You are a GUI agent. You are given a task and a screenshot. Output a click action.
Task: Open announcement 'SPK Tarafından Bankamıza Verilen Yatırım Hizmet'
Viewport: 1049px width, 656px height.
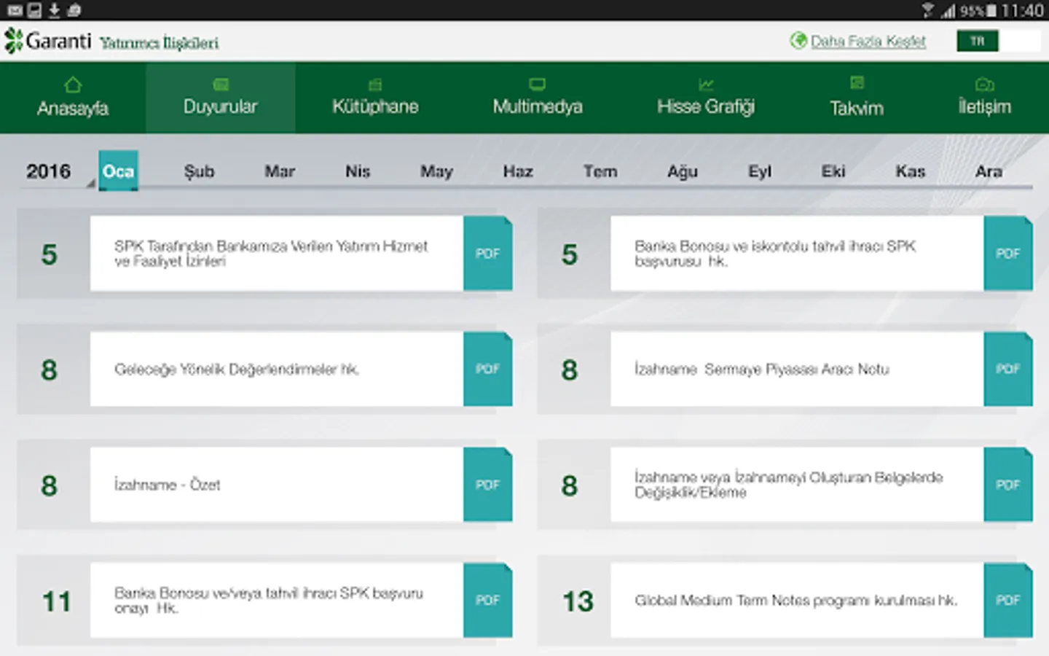coord(277,254)
